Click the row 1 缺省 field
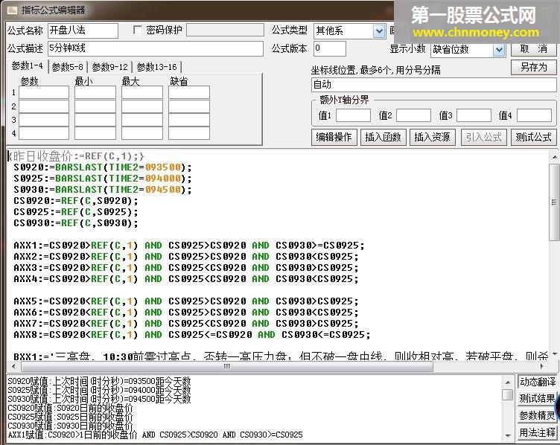 [x=189, y=92]
